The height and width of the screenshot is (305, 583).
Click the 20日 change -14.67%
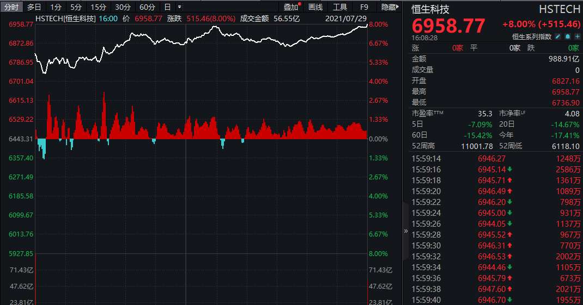565,125
